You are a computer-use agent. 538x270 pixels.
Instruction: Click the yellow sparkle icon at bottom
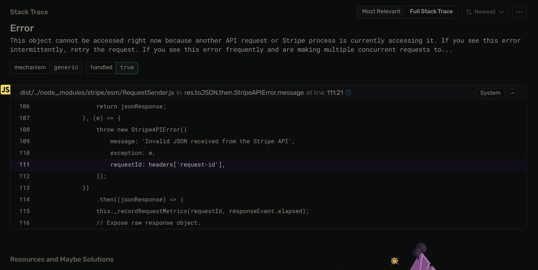pyautogui.click(x=394, y=261)
